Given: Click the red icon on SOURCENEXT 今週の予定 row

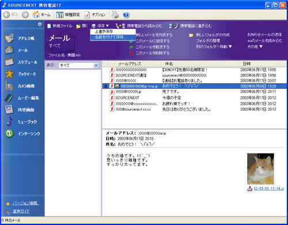Looking at the screenshot, I should coord(112,97).
